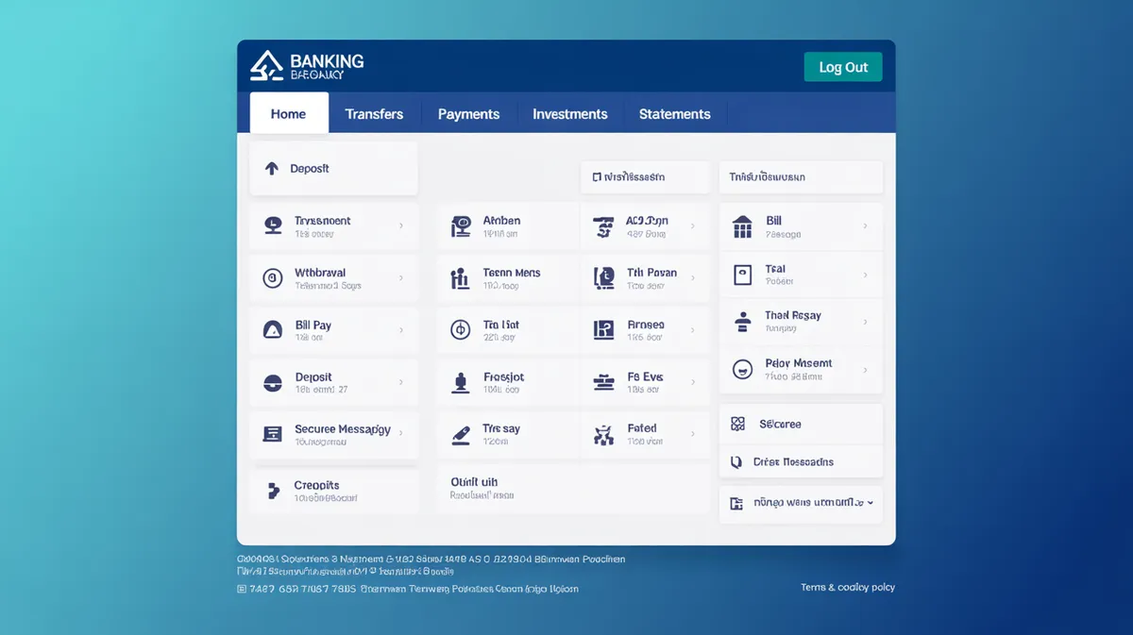Click the Selcreee grid icon
1133x635 pixels.
[737, 425]
